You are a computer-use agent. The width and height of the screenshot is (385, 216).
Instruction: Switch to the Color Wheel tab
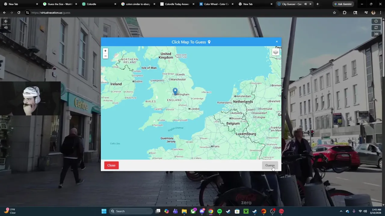coord(217,4)
